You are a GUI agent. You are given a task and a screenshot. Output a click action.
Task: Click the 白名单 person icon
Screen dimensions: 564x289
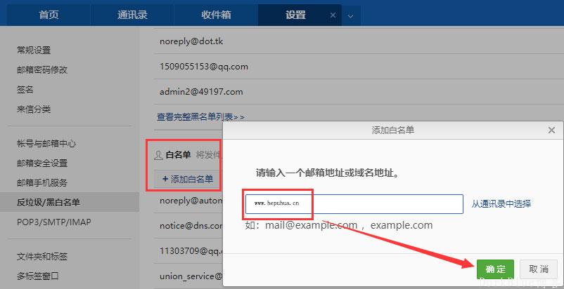158,155
